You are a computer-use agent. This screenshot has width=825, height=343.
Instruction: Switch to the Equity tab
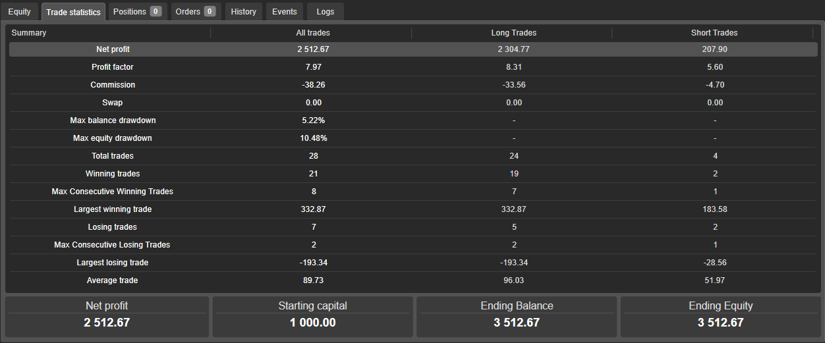pos(19,12)
